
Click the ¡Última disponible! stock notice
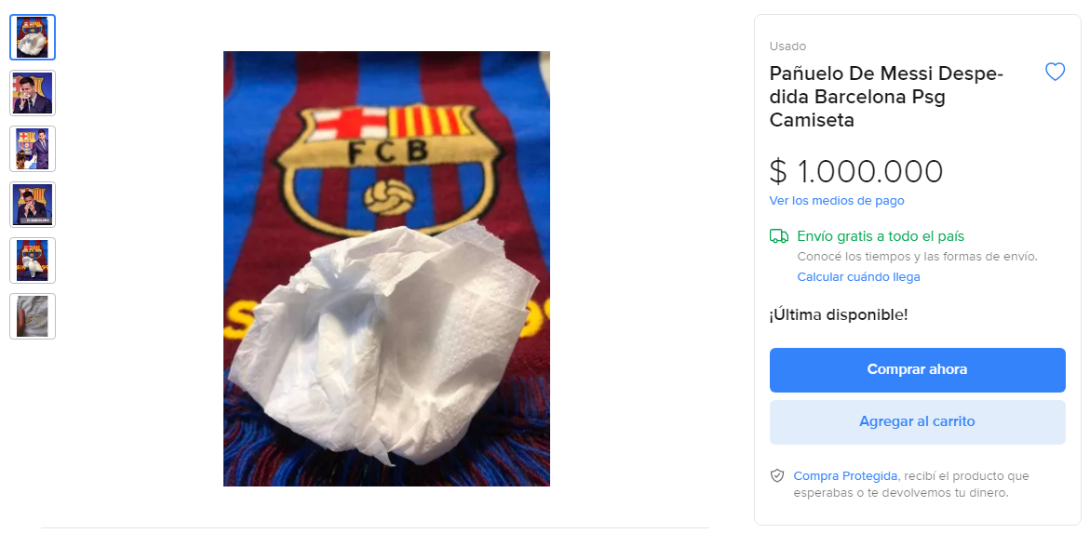(x=838, y=314)
